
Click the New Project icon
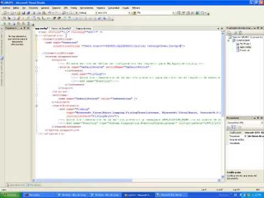point(5,13)
